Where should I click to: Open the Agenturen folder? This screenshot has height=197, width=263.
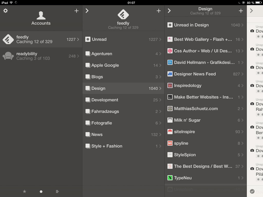(x=123, y=54)
